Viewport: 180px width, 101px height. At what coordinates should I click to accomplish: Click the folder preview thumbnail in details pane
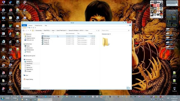(x=106, y=42)
